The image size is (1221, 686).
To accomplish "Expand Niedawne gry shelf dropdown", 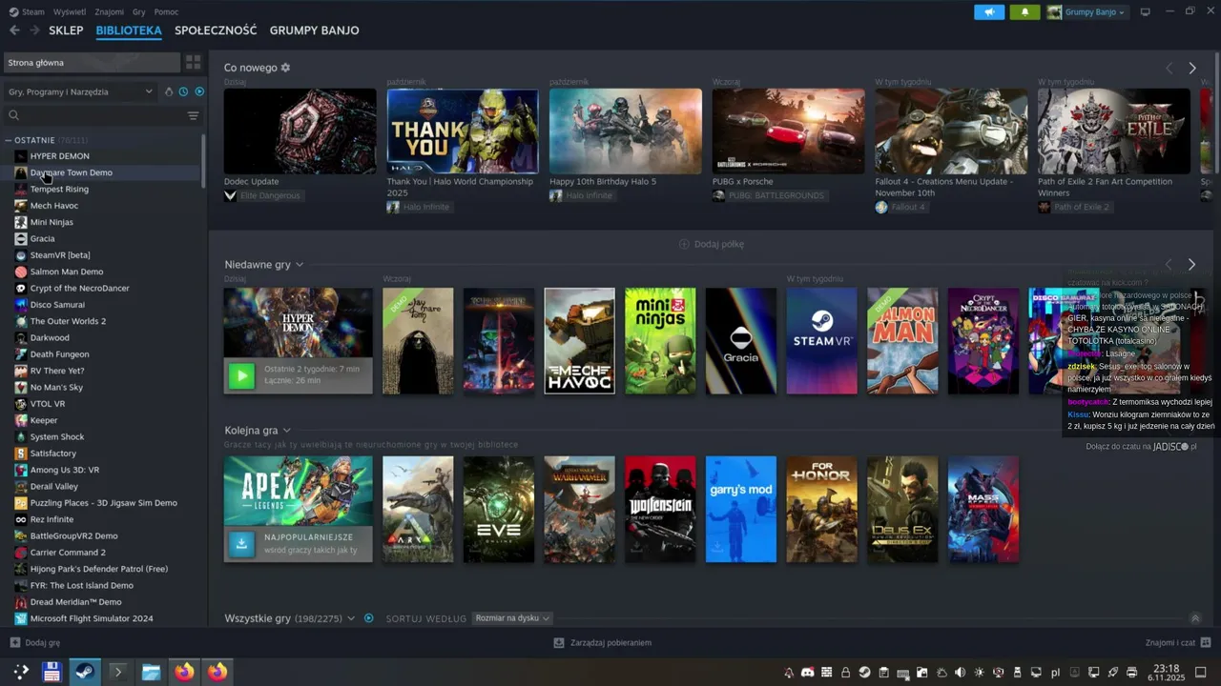I will tap(300, 265).
